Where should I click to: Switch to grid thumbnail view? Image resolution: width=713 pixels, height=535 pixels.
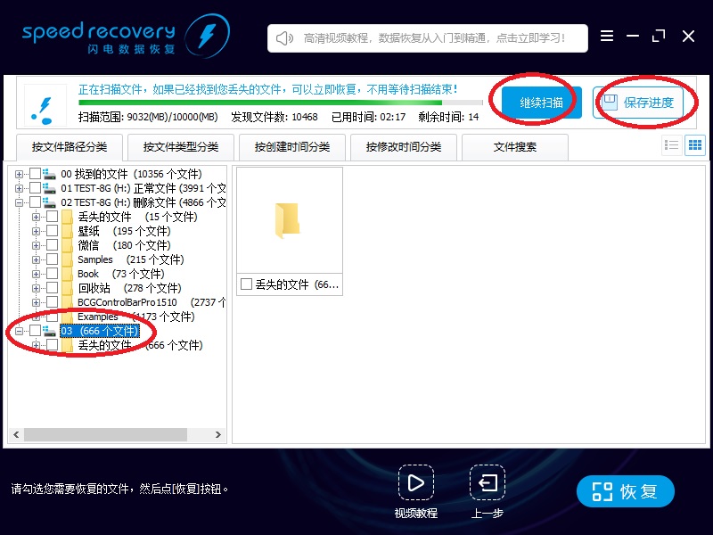pos(694,145)
